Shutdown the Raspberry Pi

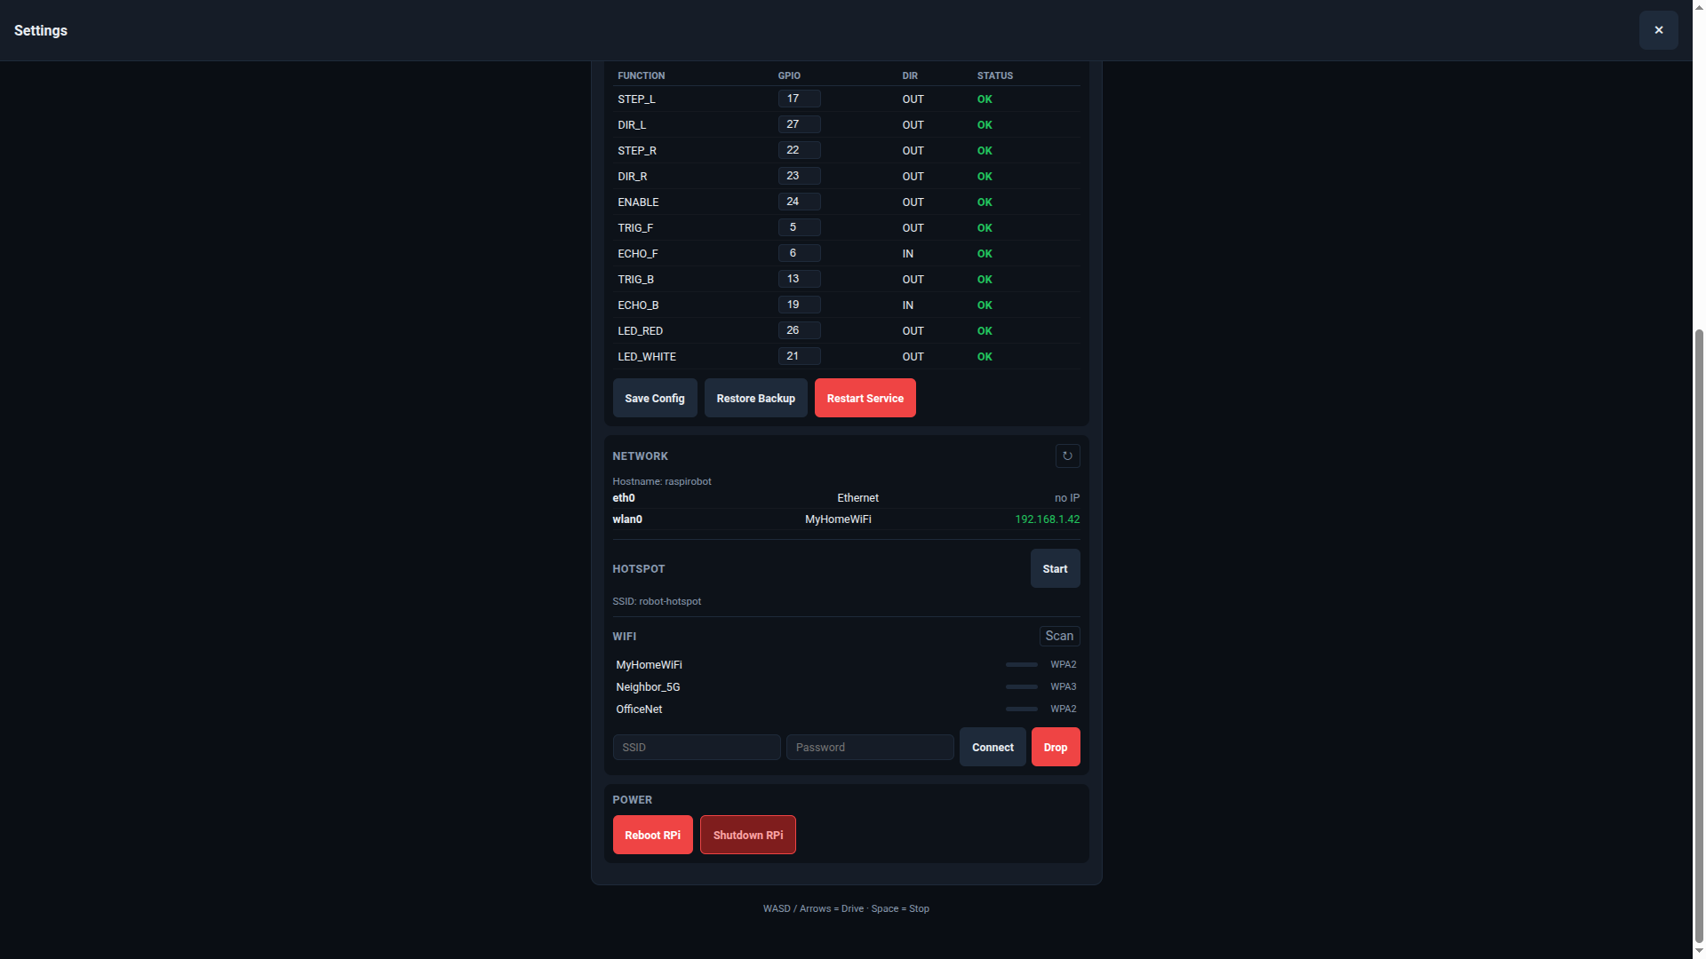(747, 835)
